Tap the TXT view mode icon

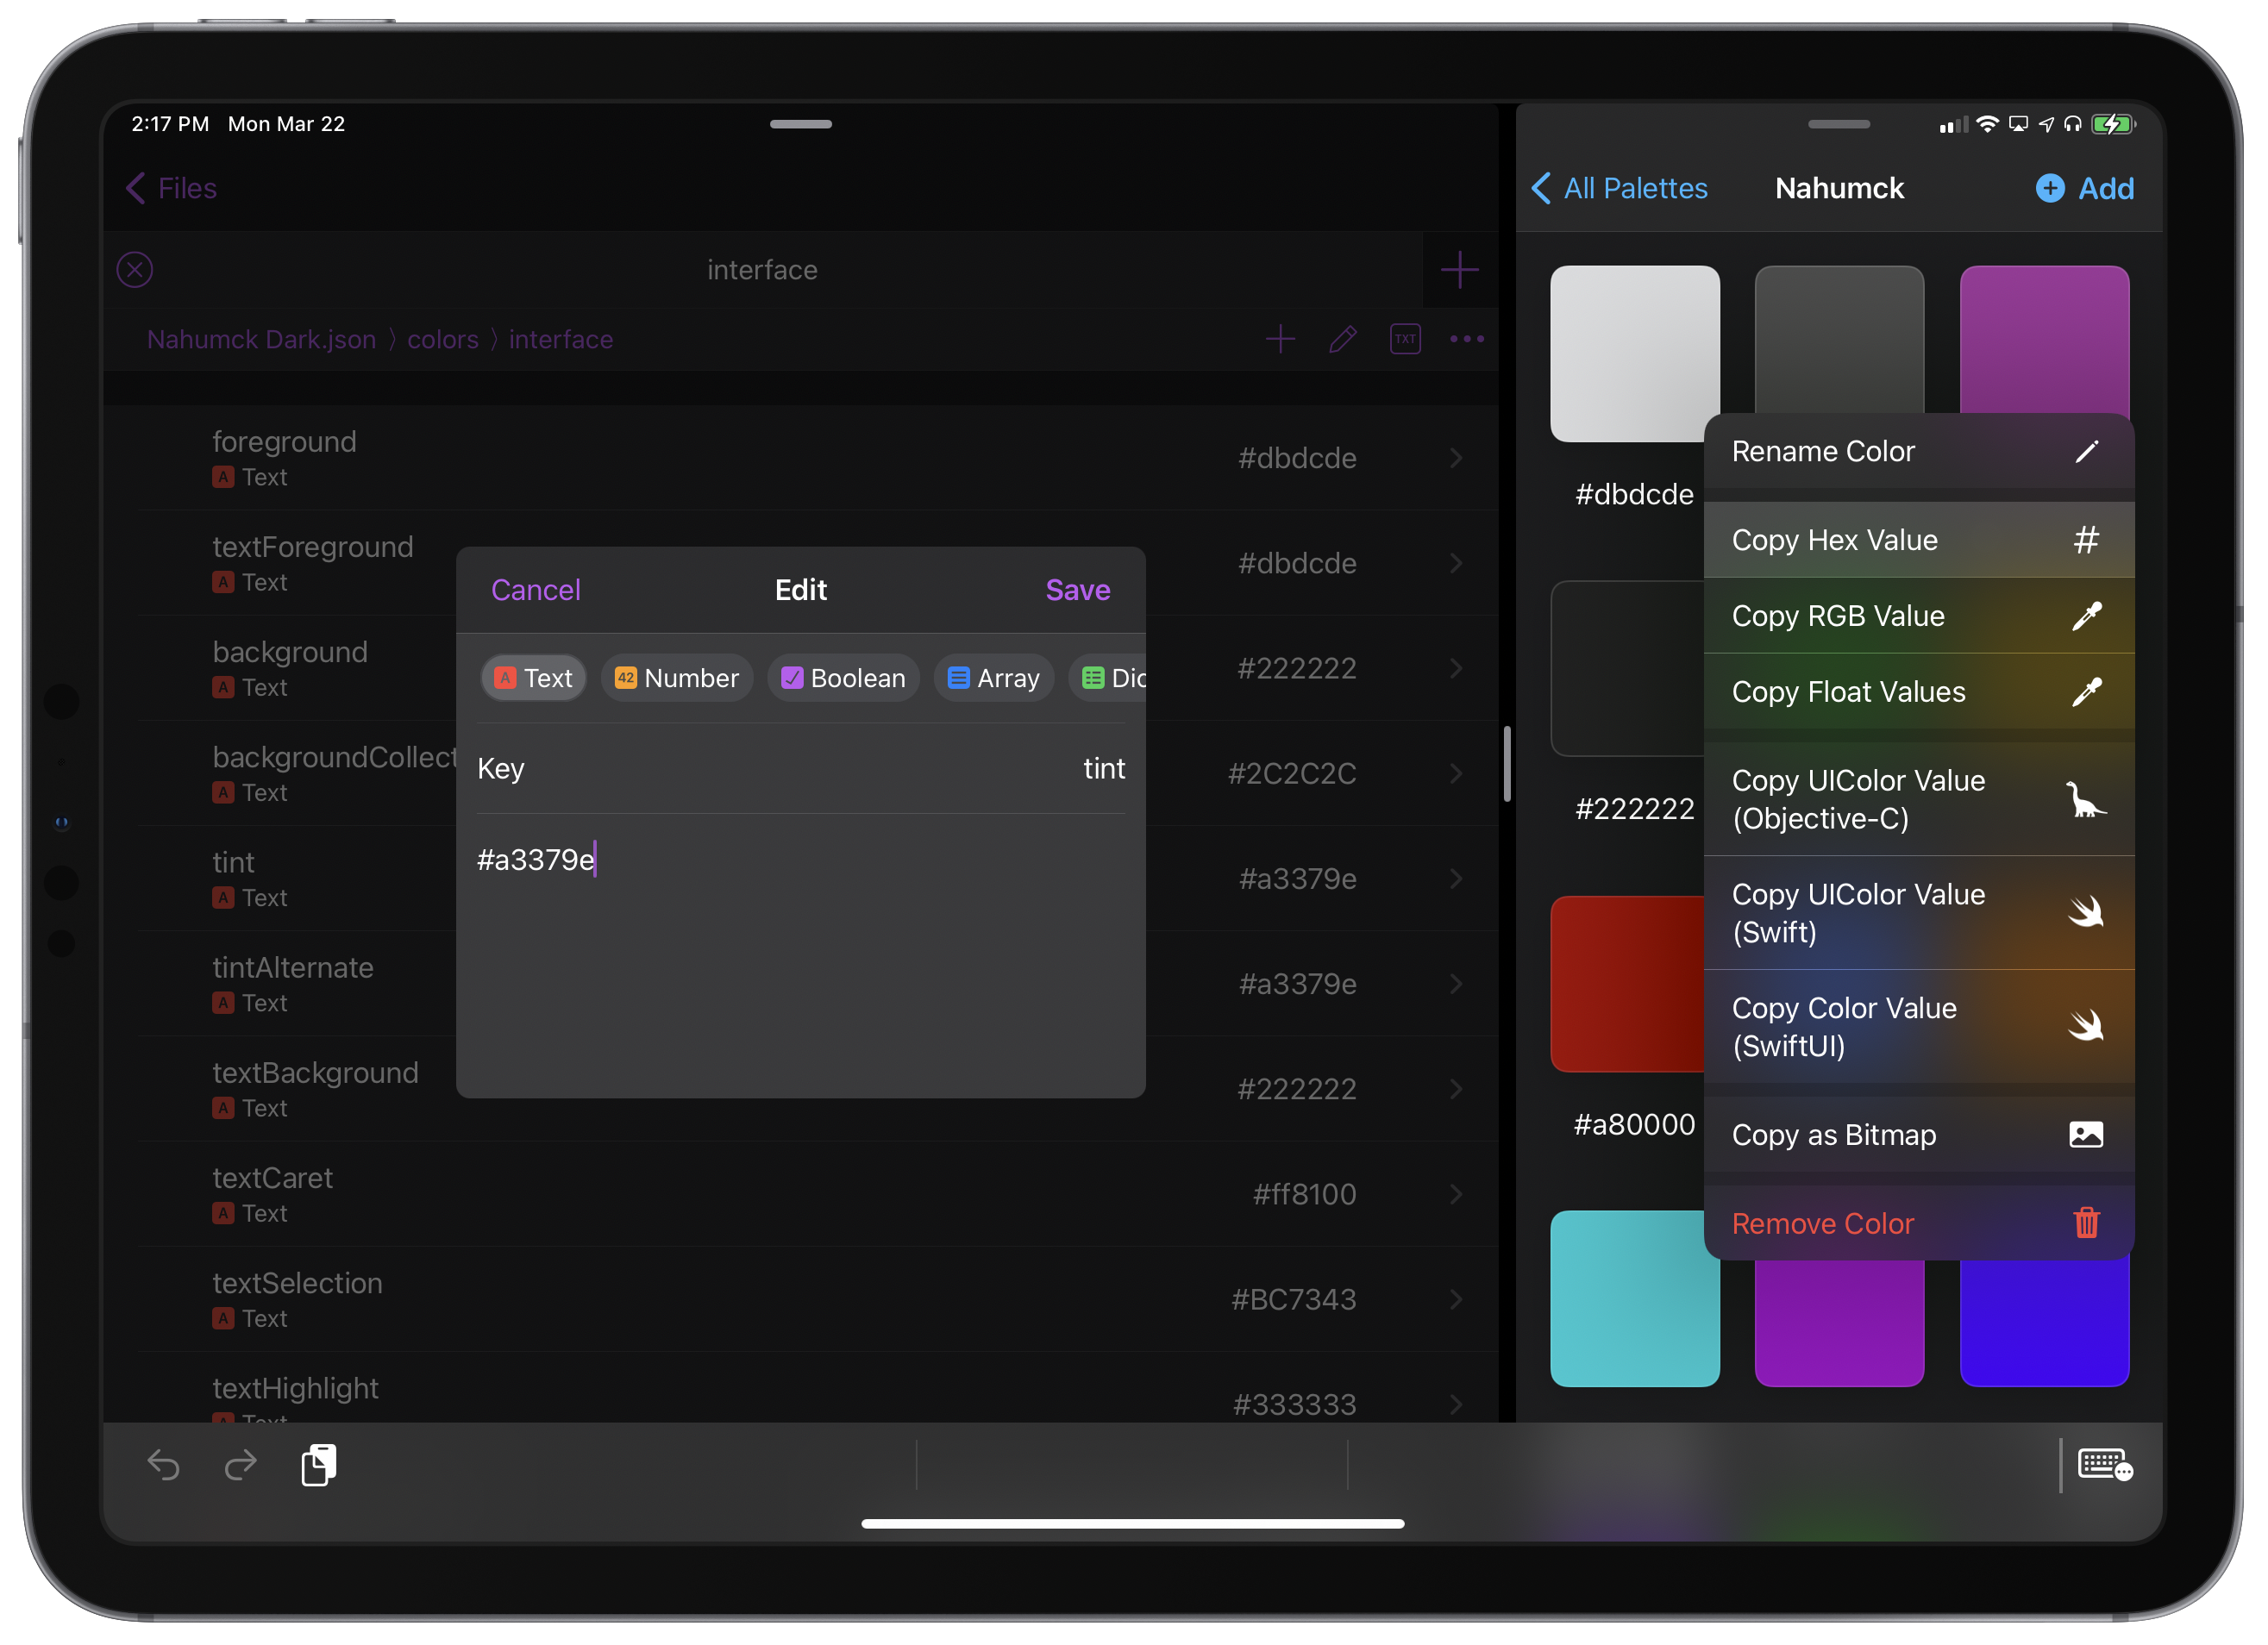tap(1405, 339)
